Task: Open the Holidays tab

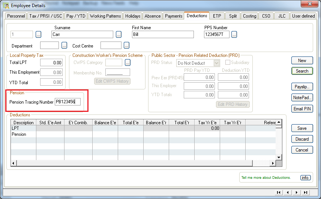Action: coord(133,16)
